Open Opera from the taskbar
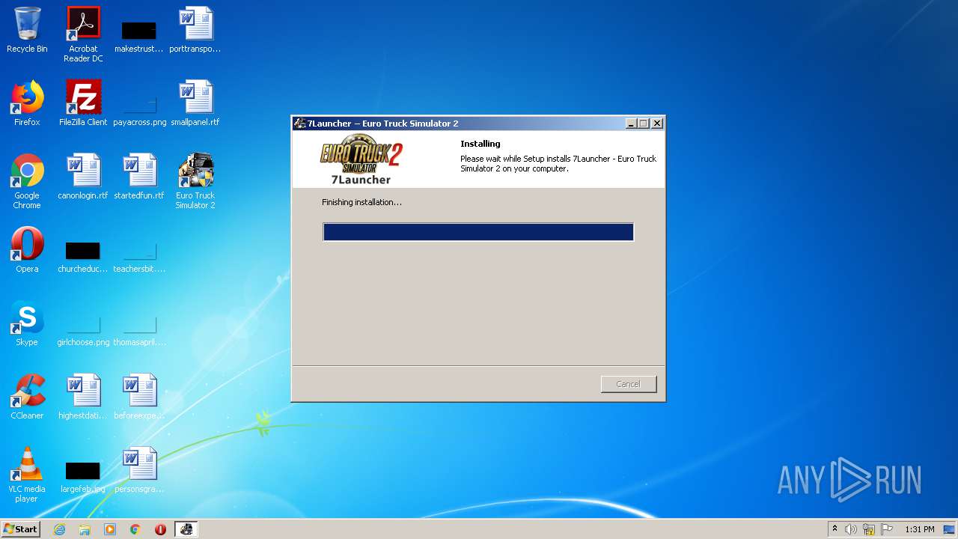The image size is (958, 539). (x=160, y=529)
